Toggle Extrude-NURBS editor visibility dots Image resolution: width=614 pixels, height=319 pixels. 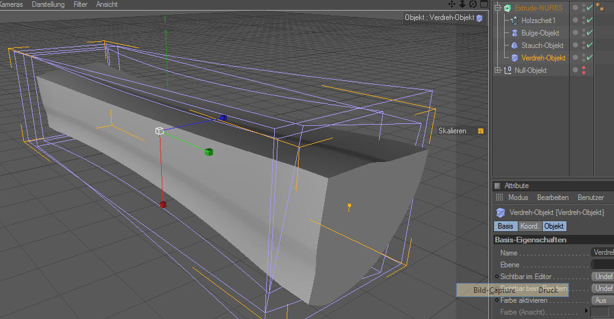click(583, 8)
